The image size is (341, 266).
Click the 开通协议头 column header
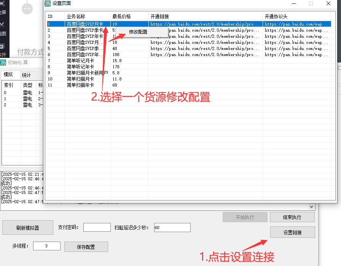297,16
